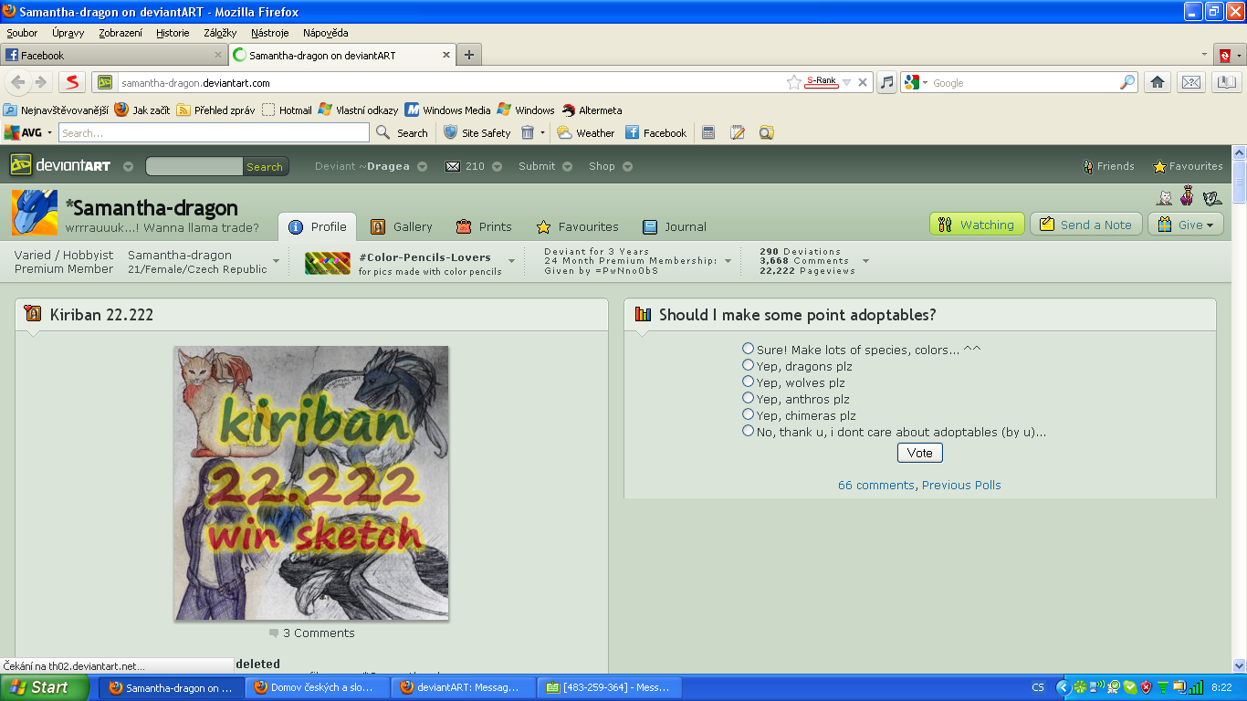Expand the group widget dropdown arrow
The height and width of the screenshot is (701, 1247).
[x=511, y=261]
